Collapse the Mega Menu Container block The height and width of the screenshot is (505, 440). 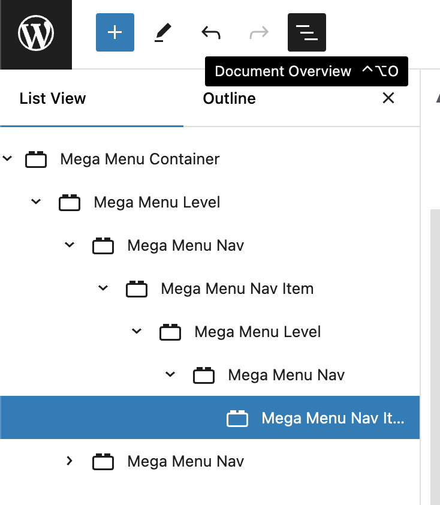point(7,159)
